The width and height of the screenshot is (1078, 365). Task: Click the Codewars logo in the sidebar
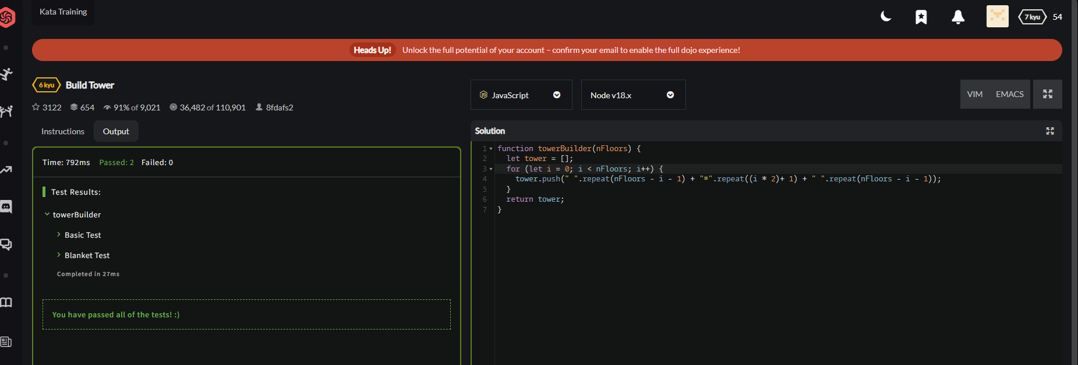click(7, 17)
